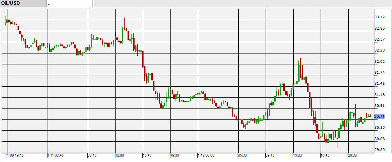Select the 32.02 price level label

click(x=380, y=62)
